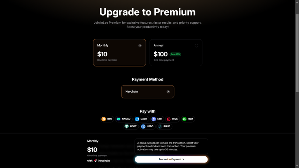Toggle the Keychain payment method checkmark
The width and height of the screenshot is (299, 168).
[168, 92]
